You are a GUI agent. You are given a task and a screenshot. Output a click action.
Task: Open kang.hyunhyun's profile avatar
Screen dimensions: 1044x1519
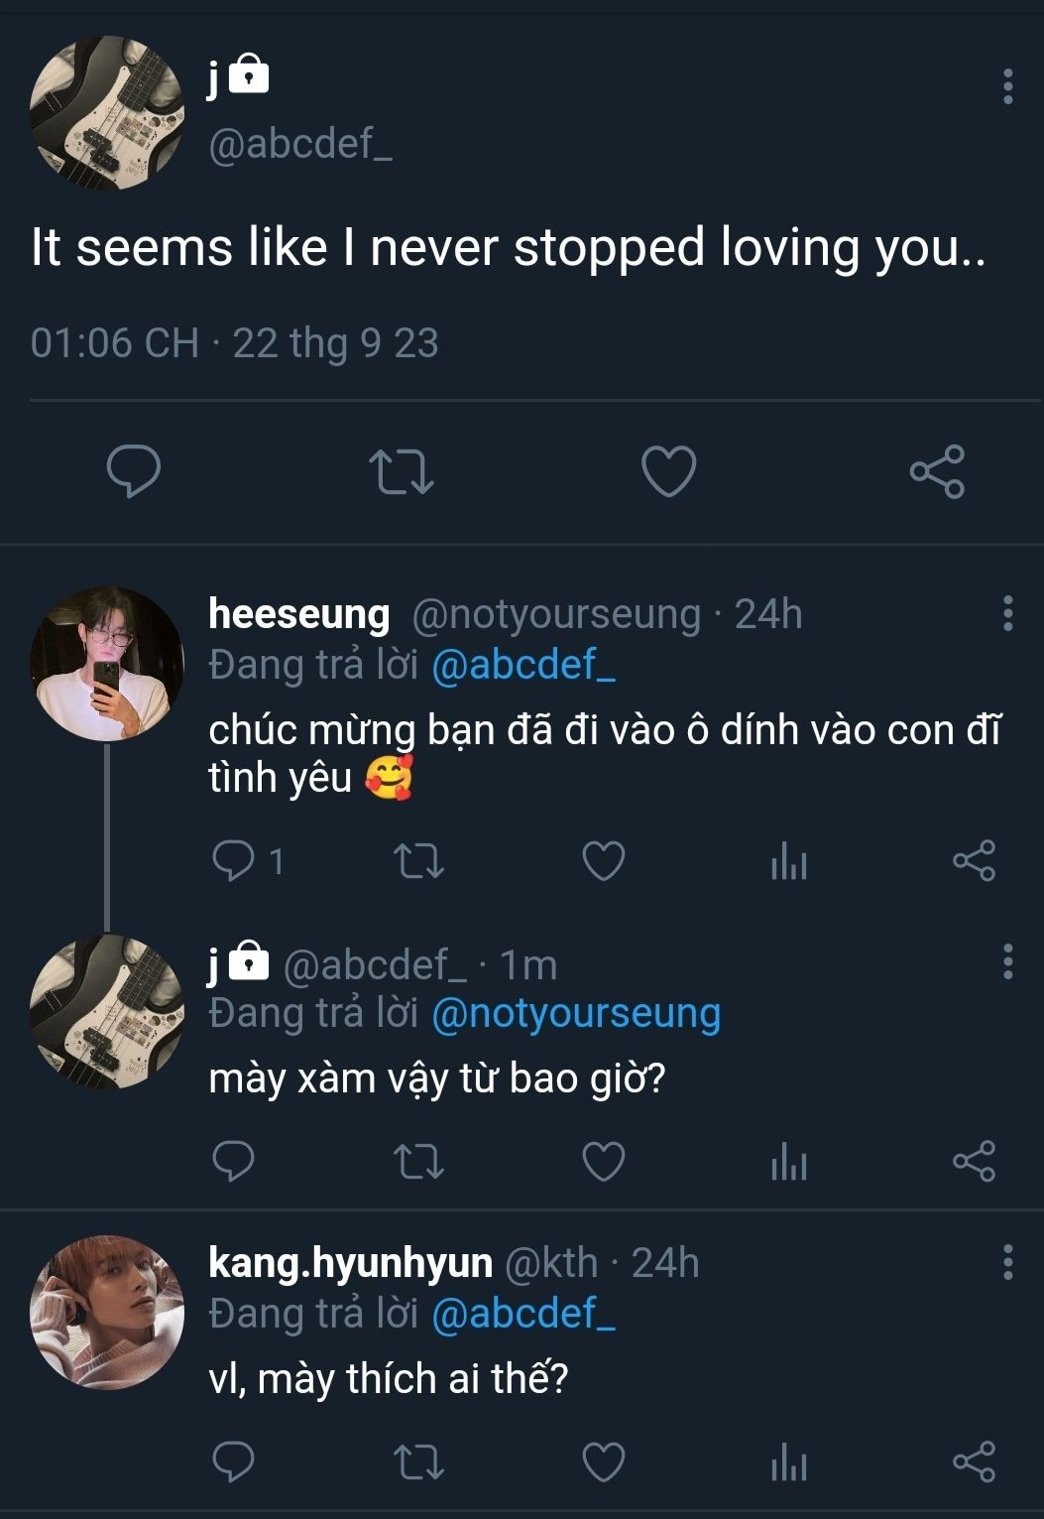(x=107, y=1312)
